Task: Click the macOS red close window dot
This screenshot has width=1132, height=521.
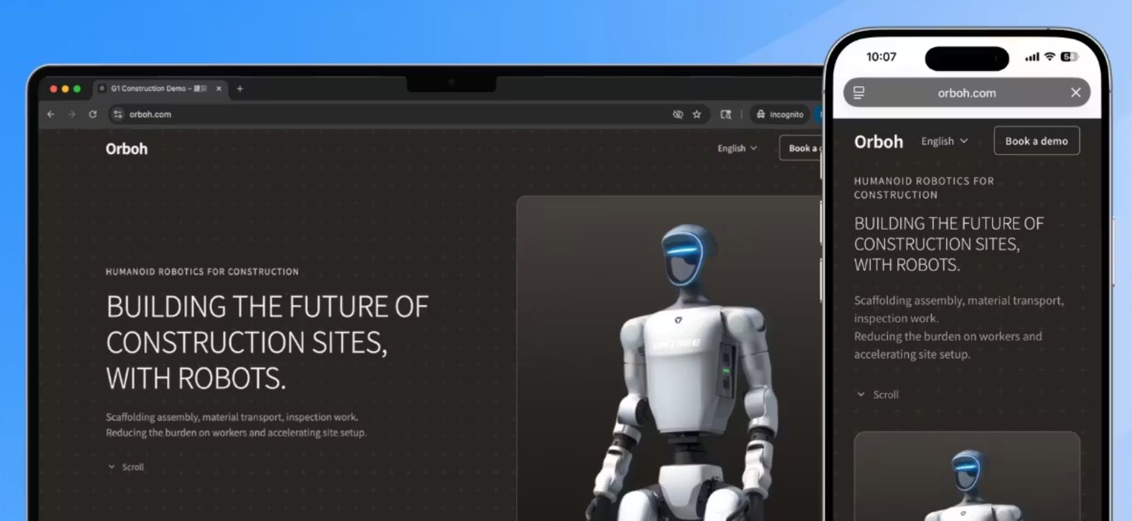Action: click(x=54, y=89)
